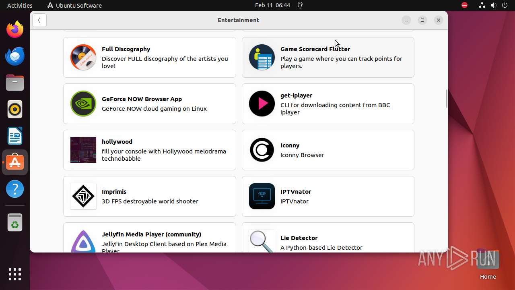
Task: Launch Rhythmbox from the dock
Action: click(x=15, y=109)
